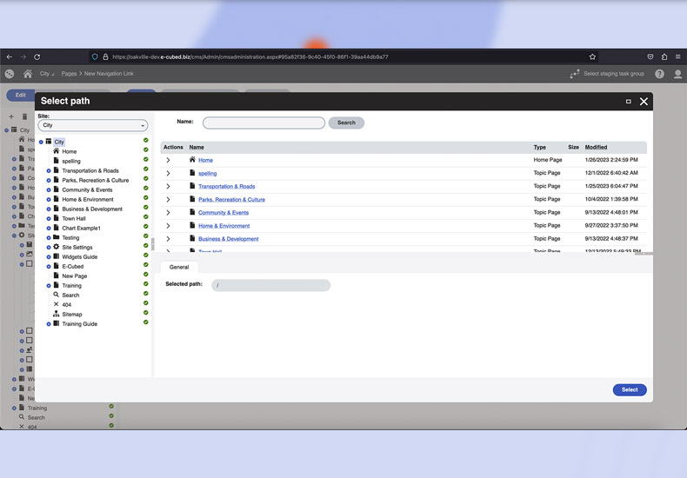Click the Selected path text box
Viewport: 687px width, 478px height.
point(271,285)
